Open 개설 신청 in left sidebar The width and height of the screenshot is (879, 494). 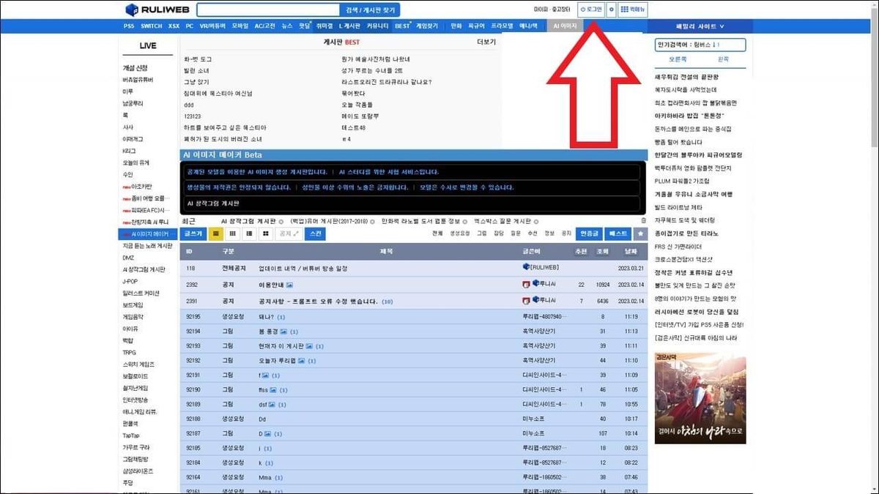coord(135,68)
